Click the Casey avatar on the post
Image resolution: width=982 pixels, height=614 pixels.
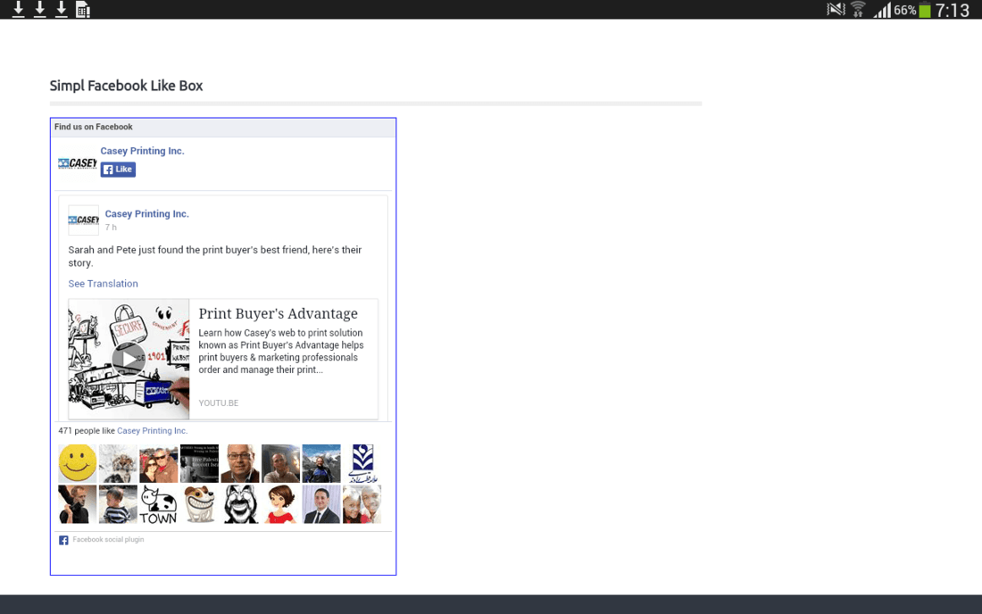[83, 220]
